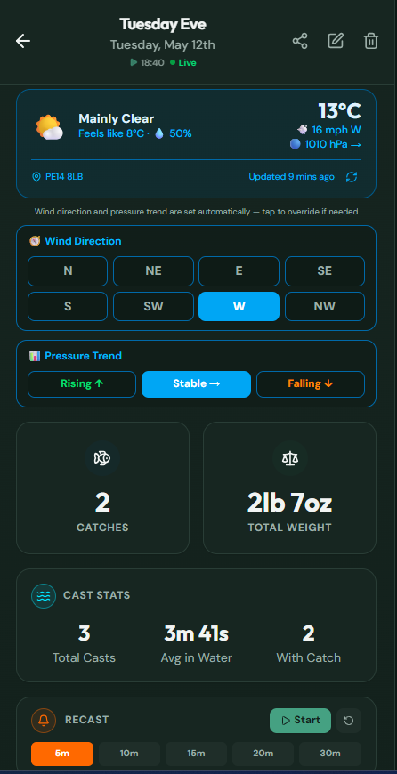This screenshot has height=774, width=397.
Task: Select the 30m recast interval
Action: (330, 754)
